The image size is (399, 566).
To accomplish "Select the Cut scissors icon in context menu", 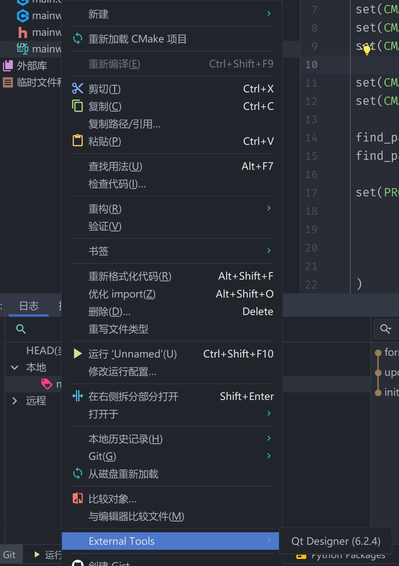I will tap(77, 88).
